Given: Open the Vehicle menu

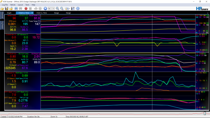Looking at the screenshot, I should [x=13, y=5].
